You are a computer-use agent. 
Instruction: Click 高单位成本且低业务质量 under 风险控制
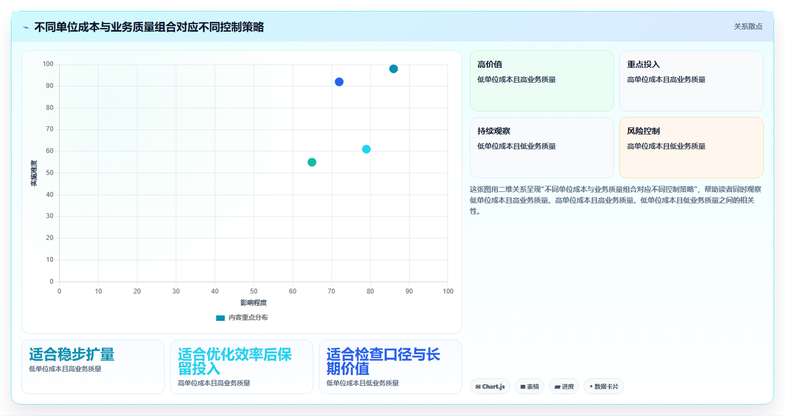666,147
